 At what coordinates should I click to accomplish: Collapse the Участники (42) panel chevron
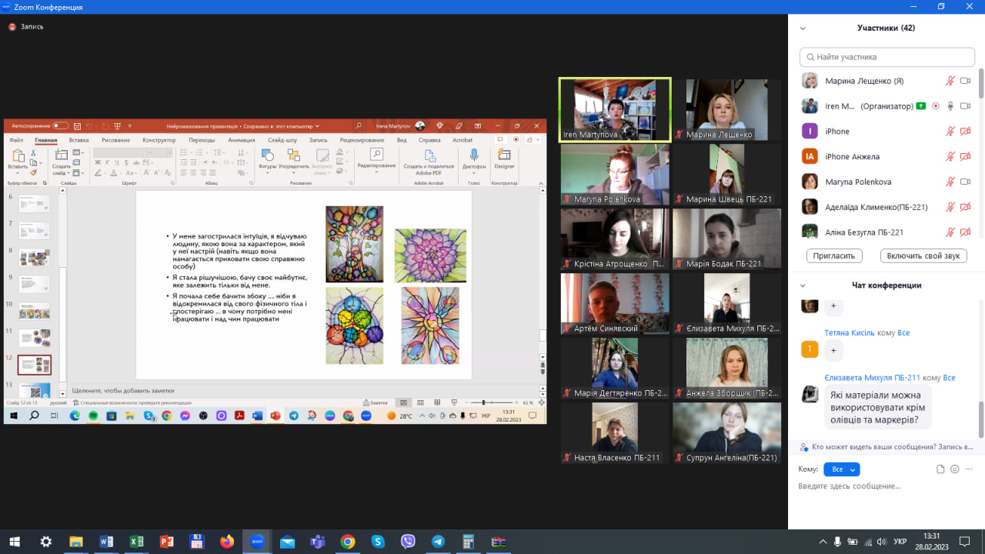(803, 28)
